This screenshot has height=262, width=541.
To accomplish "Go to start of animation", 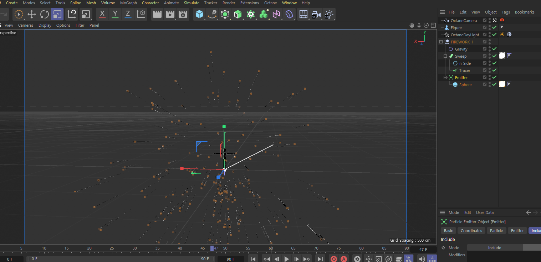I will pyautogui.click(x=253, y=259).
